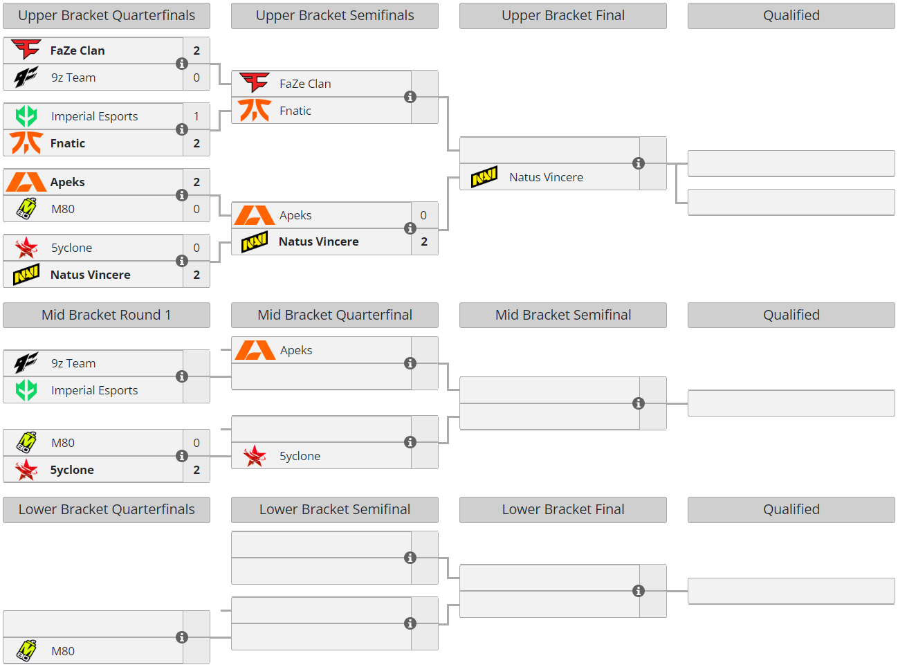Click Fnatic logo in Upper Bracket Semifinals
This screenshot has width=898, height=667.
(x=255, y=111)
